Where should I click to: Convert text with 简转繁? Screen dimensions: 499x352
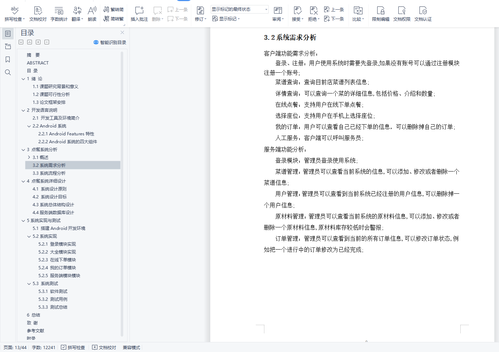click(114, 19)
